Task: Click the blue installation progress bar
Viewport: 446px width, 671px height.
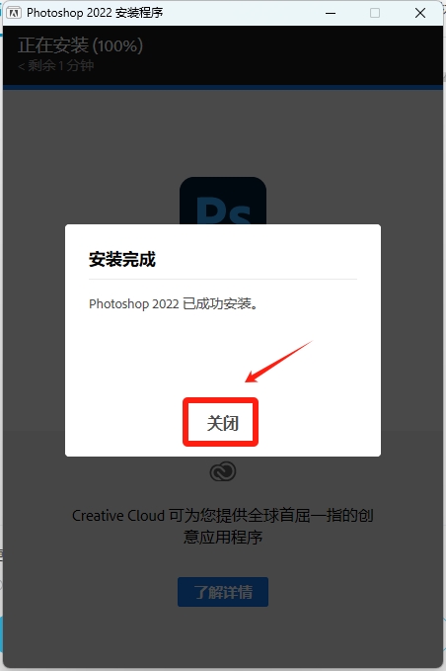Action: click(223, 87)
